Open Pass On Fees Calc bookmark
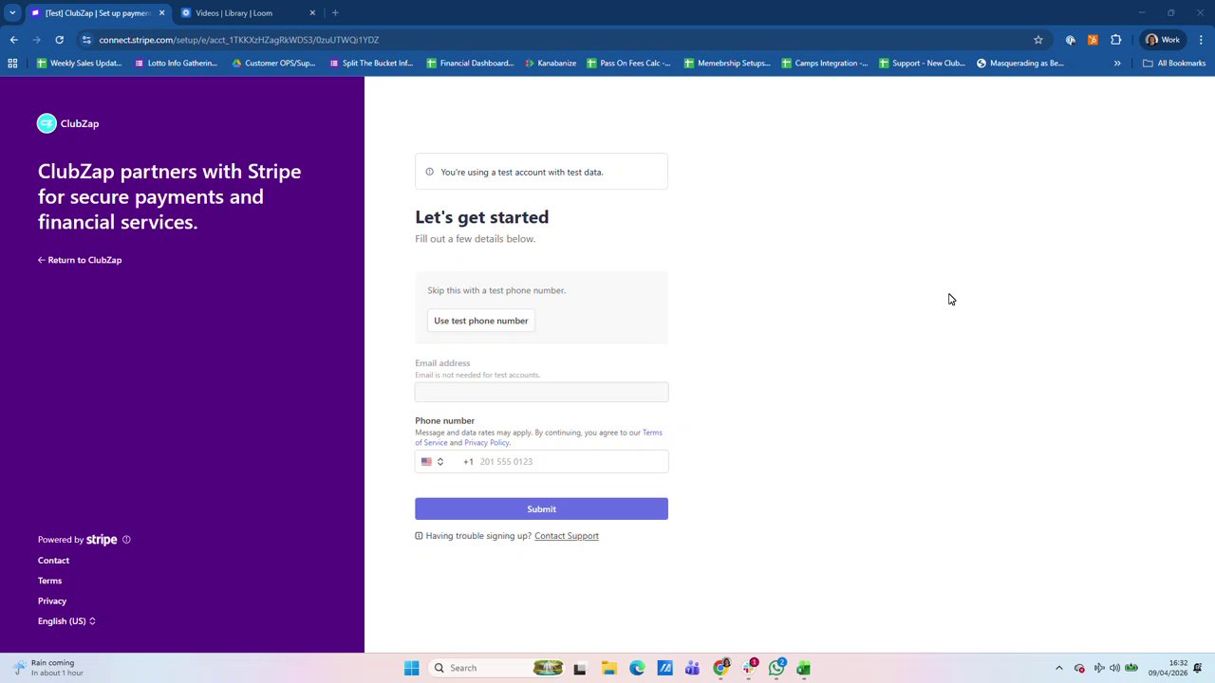Viewport: 1215px width, 683px height. [628, 64]
